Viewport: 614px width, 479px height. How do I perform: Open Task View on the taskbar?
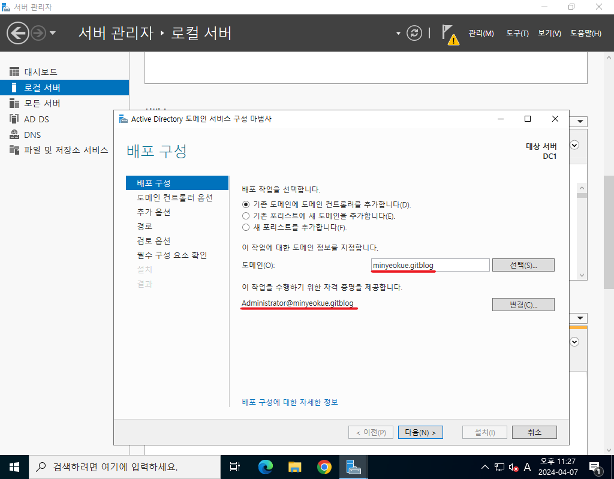tap(235, 467)
